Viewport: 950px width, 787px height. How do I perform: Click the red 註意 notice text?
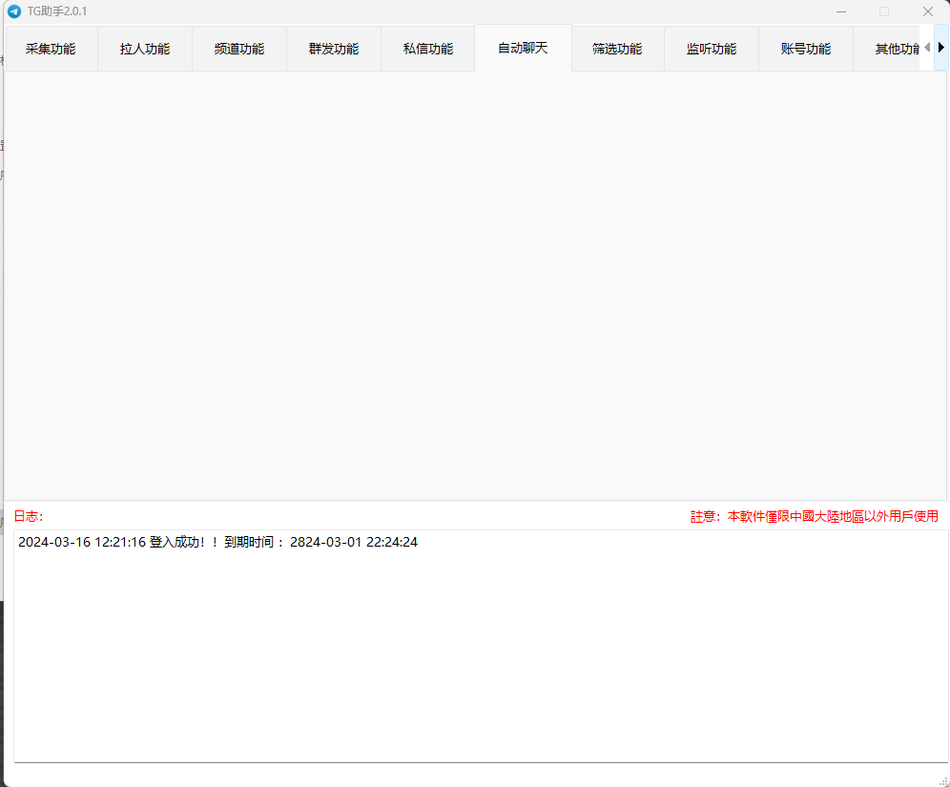pos(814,516)
